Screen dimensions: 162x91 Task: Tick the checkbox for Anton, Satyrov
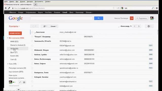pos(32,63)
